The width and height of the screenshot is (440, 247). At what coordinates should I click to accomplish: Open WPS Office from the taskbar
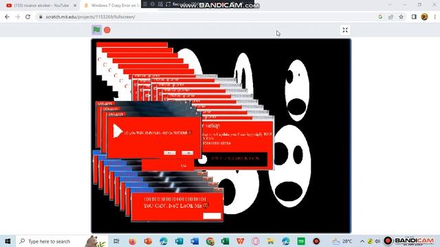pyautogui.click(x=240, y=241)
